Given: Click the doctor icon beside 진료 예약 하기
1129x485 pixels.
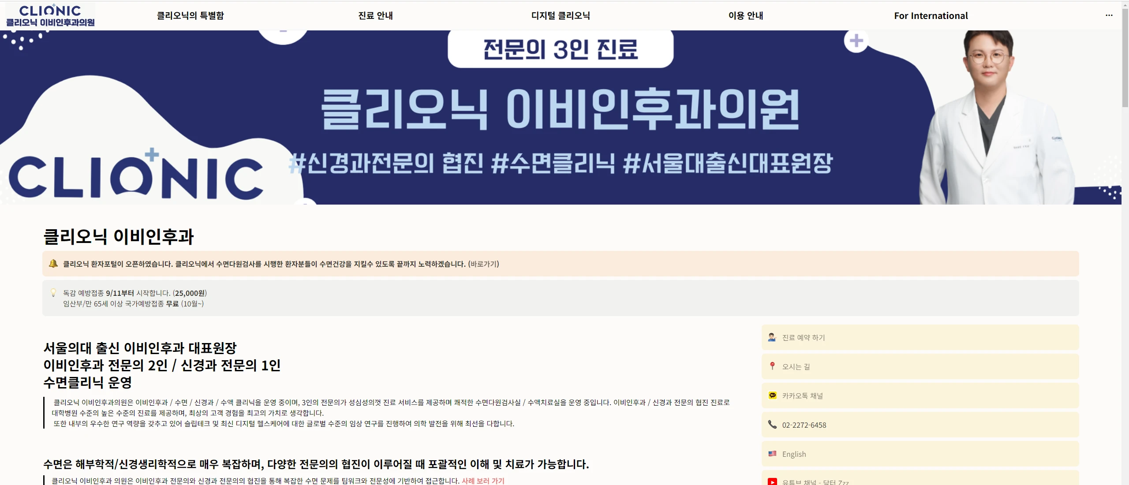Looking at the screenshot, I should (x=772, y=337).
